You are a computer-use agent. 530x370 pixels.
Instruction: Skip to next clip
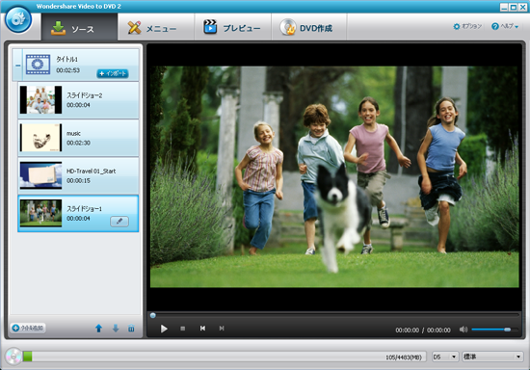point(222,329)
